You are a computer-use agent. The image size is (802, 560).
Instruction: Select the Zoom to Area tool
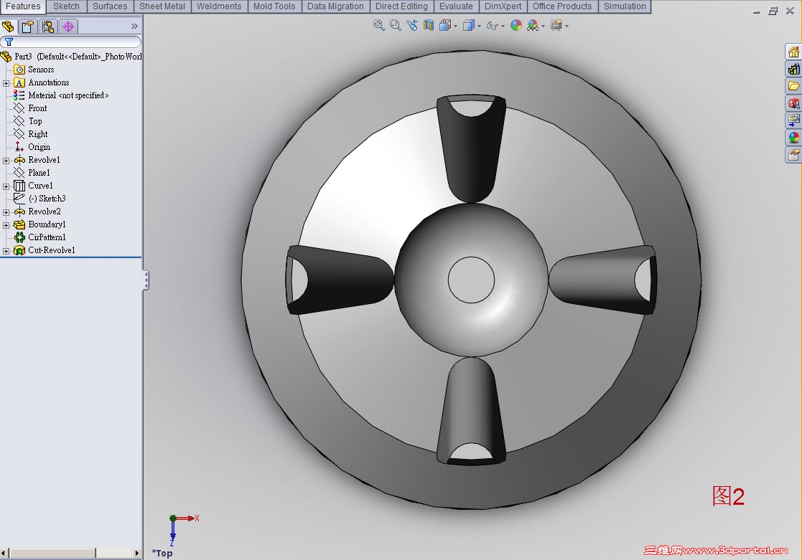tap(396, 25)
